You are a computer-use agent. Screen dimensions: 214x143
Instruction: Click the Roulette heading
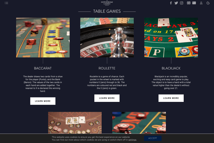pyautogui.click(x=107, y=68)
